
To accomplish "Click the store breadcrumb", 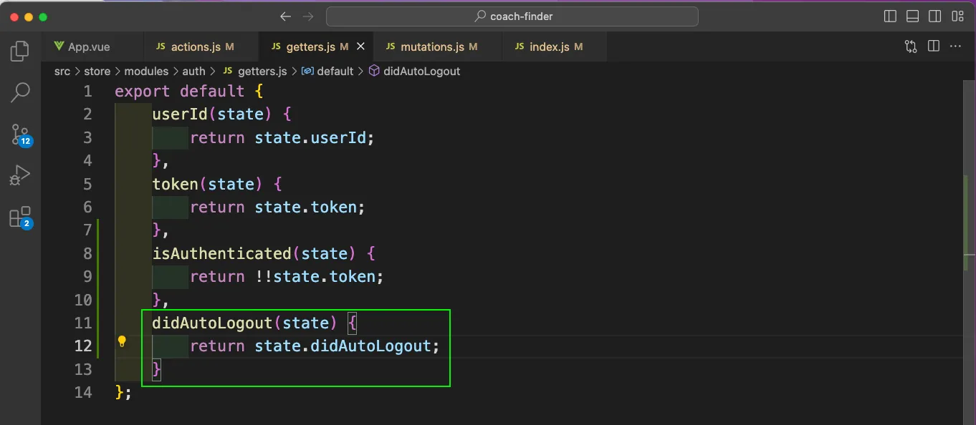I will [x=97, y=72].
